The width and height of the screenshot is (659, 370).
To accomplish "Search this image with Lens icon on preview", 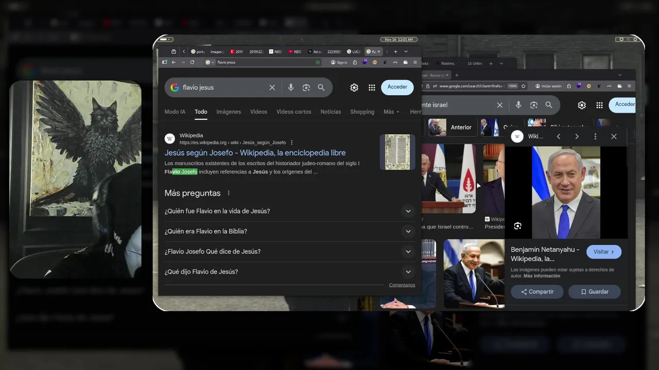I will (x=518, y=226).
